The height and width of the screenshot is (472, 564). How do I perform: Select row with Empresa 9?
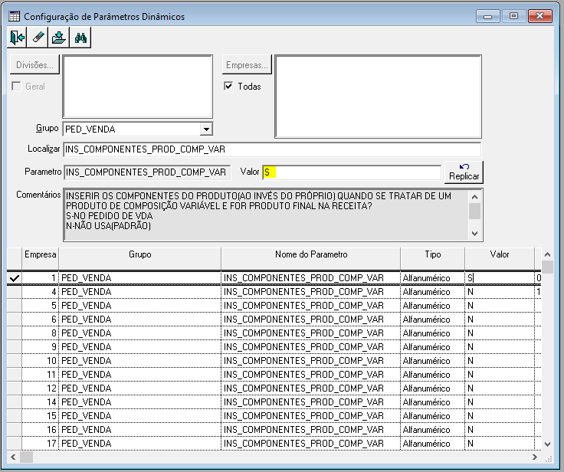274,347
